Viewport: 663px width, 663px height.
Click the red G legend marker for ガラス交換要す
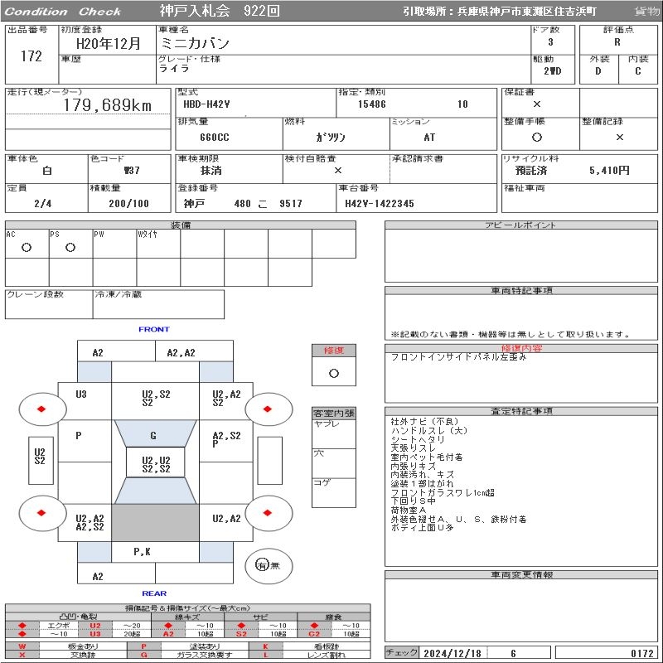143,655
